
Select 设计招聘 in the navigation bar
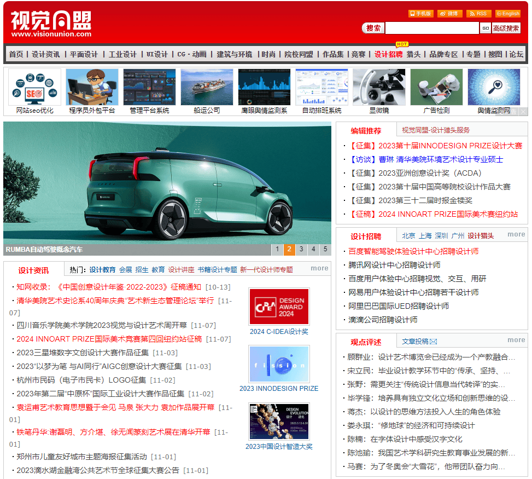click(x=388, y=54)
